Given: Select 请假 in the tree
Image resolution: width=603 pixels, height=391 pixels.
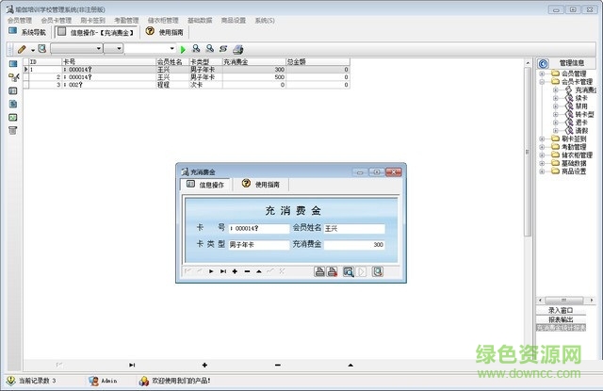Looking at the screenshot, I should click(581, 131).
